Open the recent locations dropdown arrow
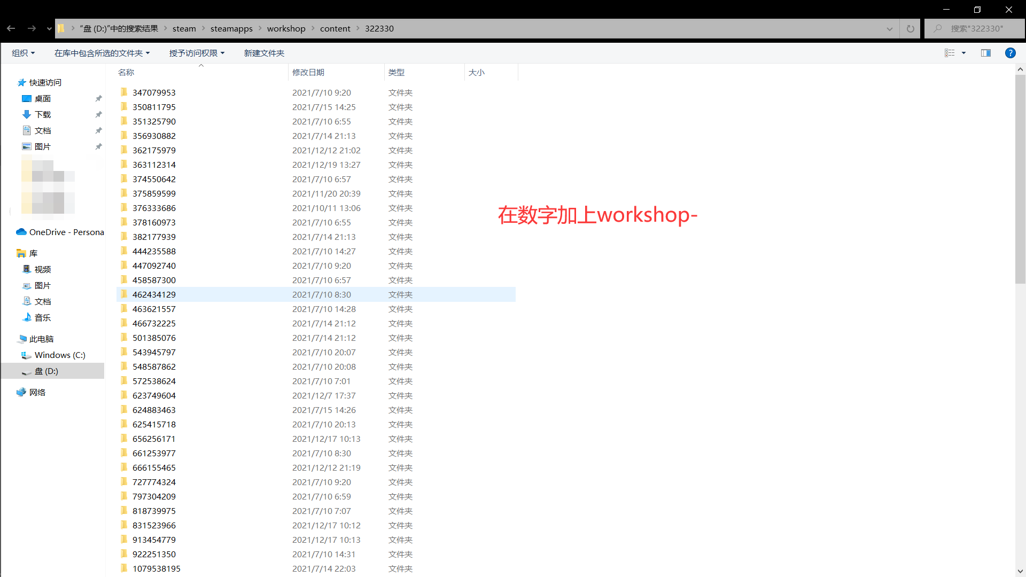Screen dimensions: 1026x577 click(49, 29)
